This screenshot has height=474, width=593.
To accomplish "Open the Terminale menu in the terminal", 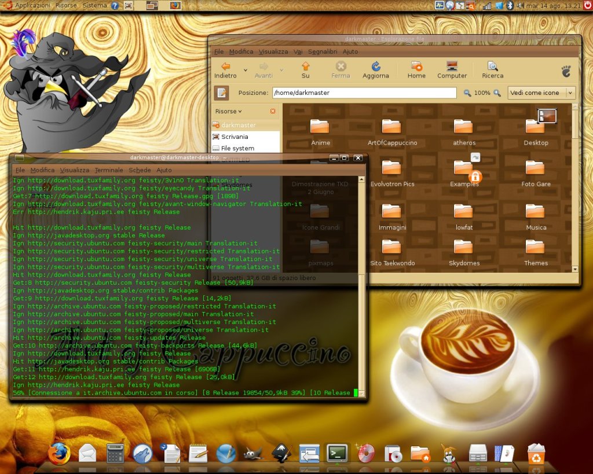I will coord(109,170).
